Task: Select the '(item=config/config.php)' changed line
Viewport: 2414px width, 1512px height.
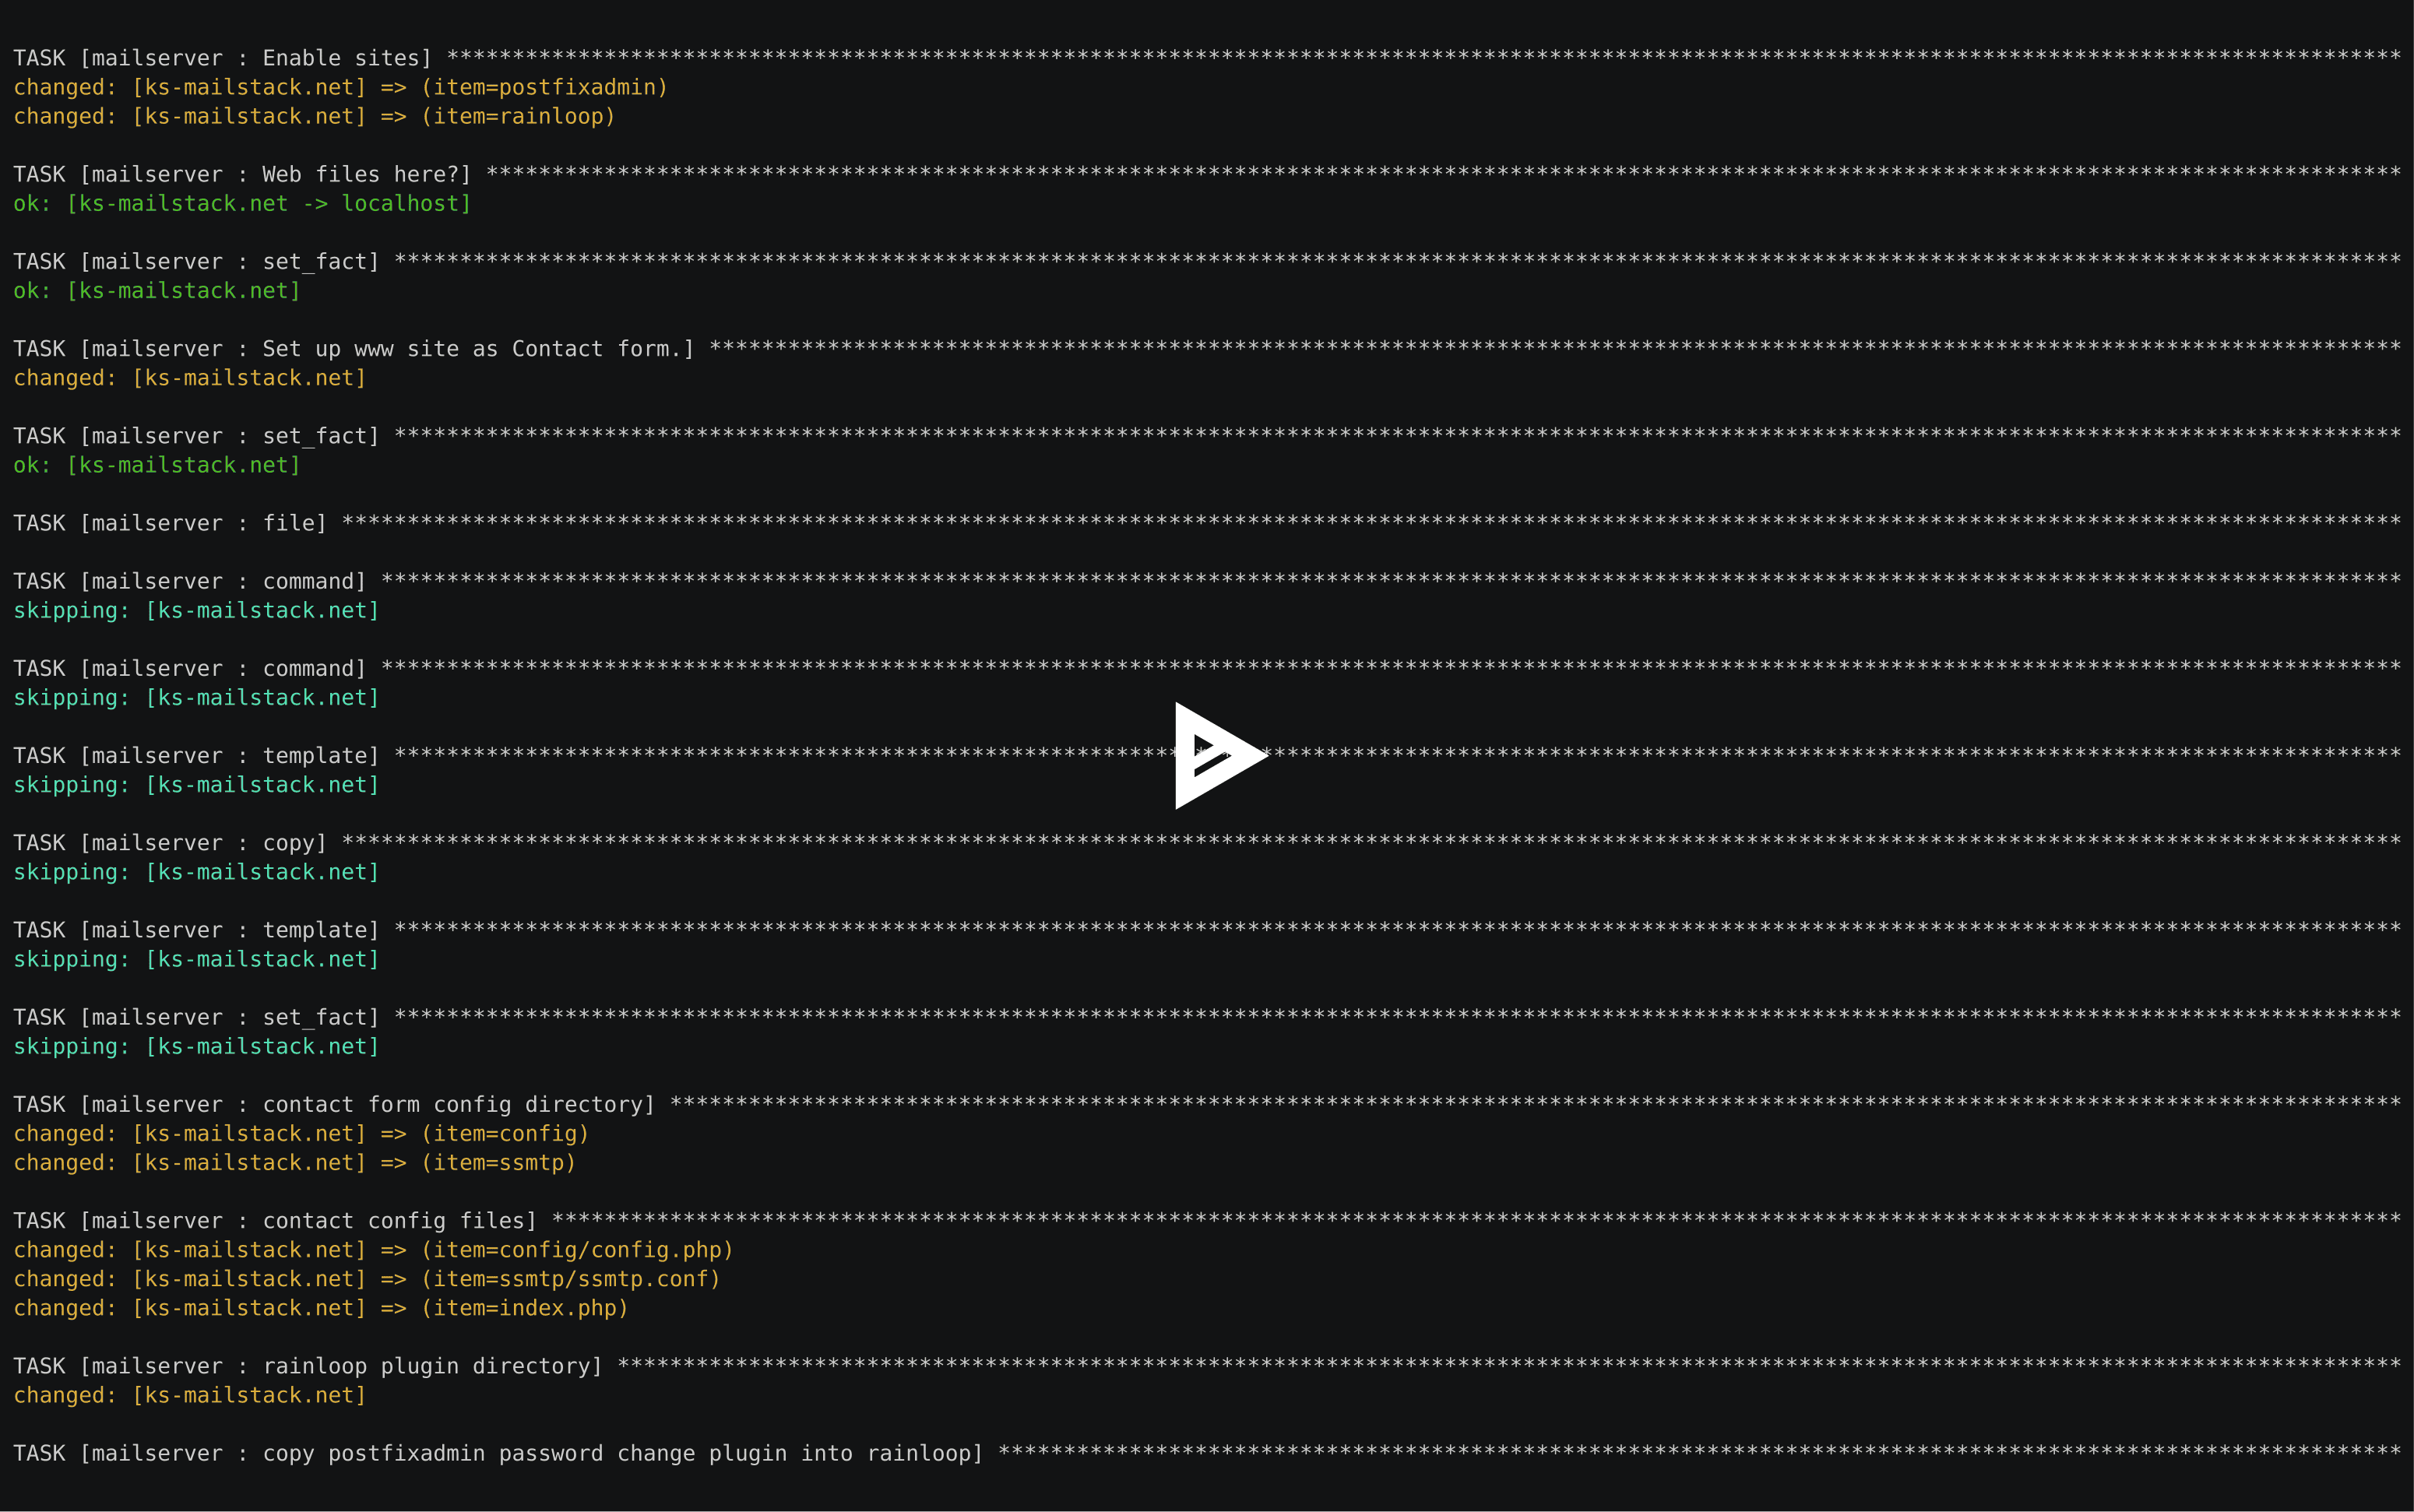Action: click(373, 1249)
